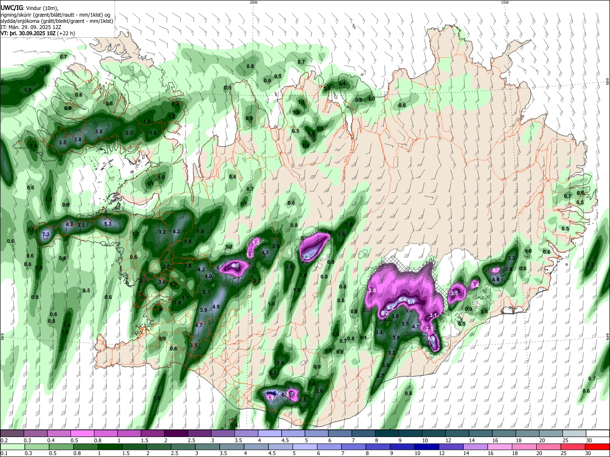Click the "slydda/snjókoma" legend description line
Screen dimensions: 610x457
point(57,20)
